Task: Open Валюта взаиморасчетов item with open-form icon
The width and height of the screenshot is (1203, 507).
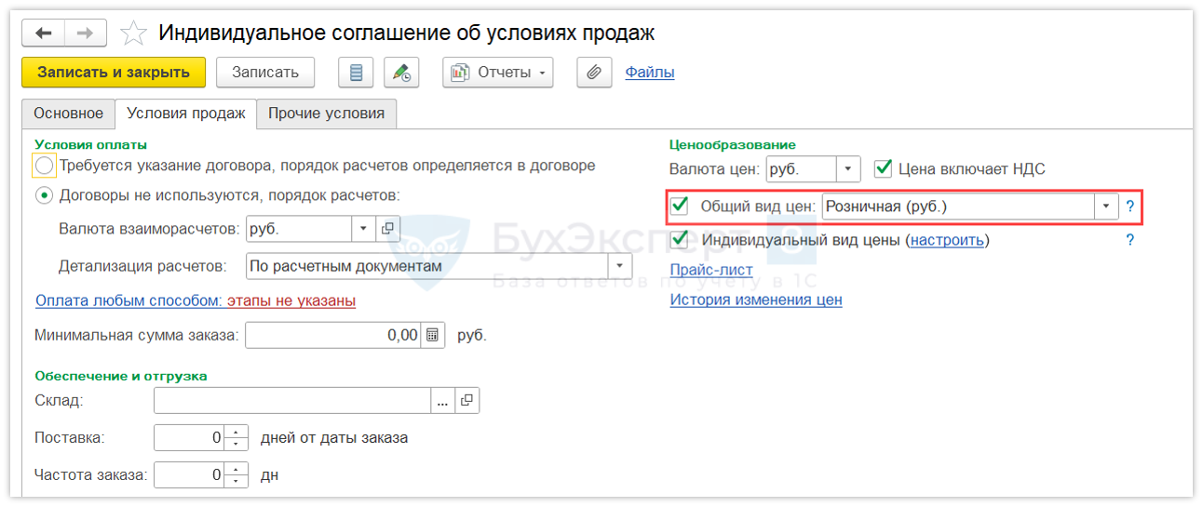Action: (388, 228)
